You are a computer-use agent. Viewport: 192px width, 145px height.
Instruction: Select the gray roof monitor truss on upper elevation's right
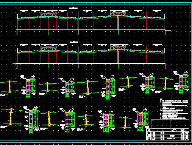pos(118,13)
